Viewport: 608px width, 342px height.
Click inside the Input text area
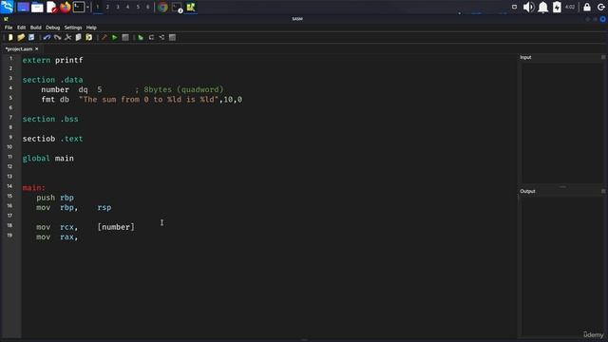coord(561,123)
